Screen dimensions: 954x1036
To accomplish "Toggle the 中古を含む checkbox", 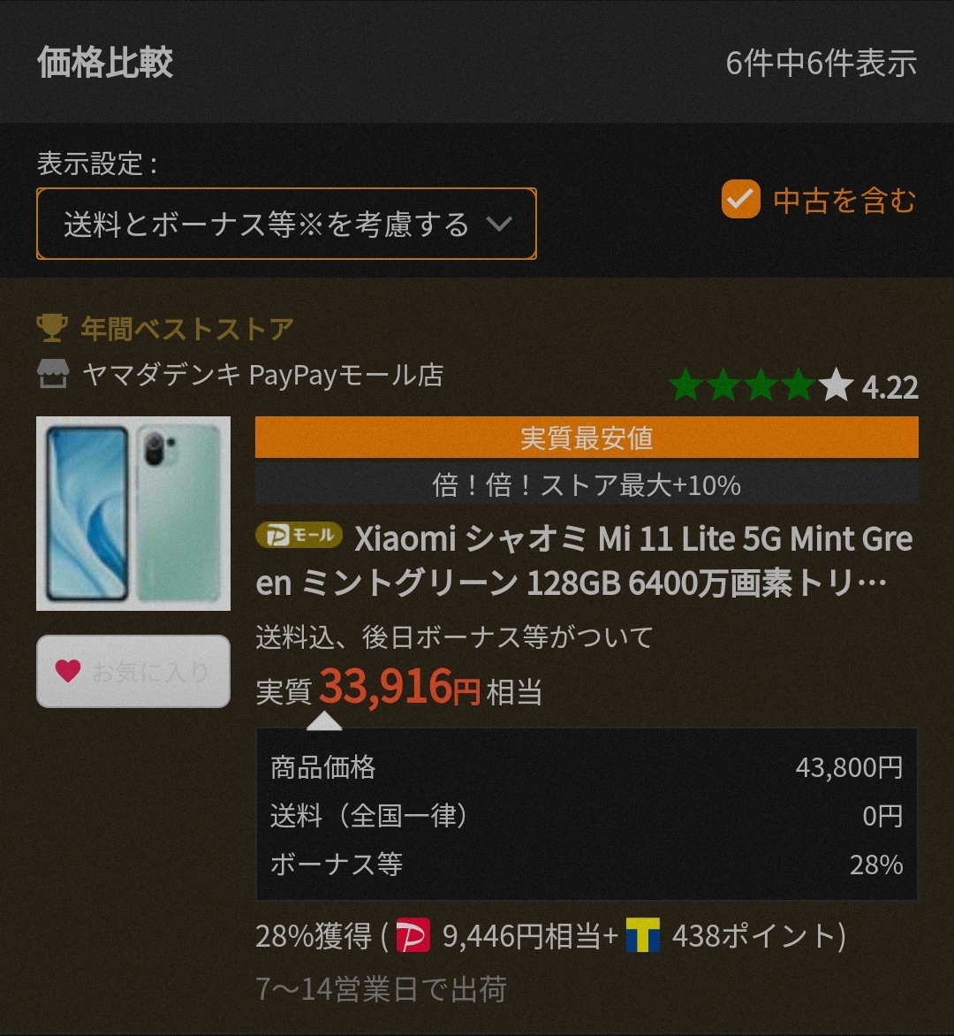I will click(741, 199).
